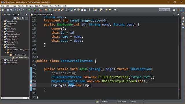This screenshot has height=104, width=185.
Task: Open second minimized view icon in right trim
Action: tap(183, 21)
